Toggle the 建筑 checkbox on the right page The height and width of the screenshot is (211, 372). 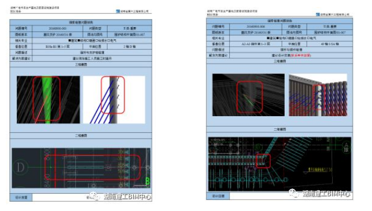(x=268, y=38)
